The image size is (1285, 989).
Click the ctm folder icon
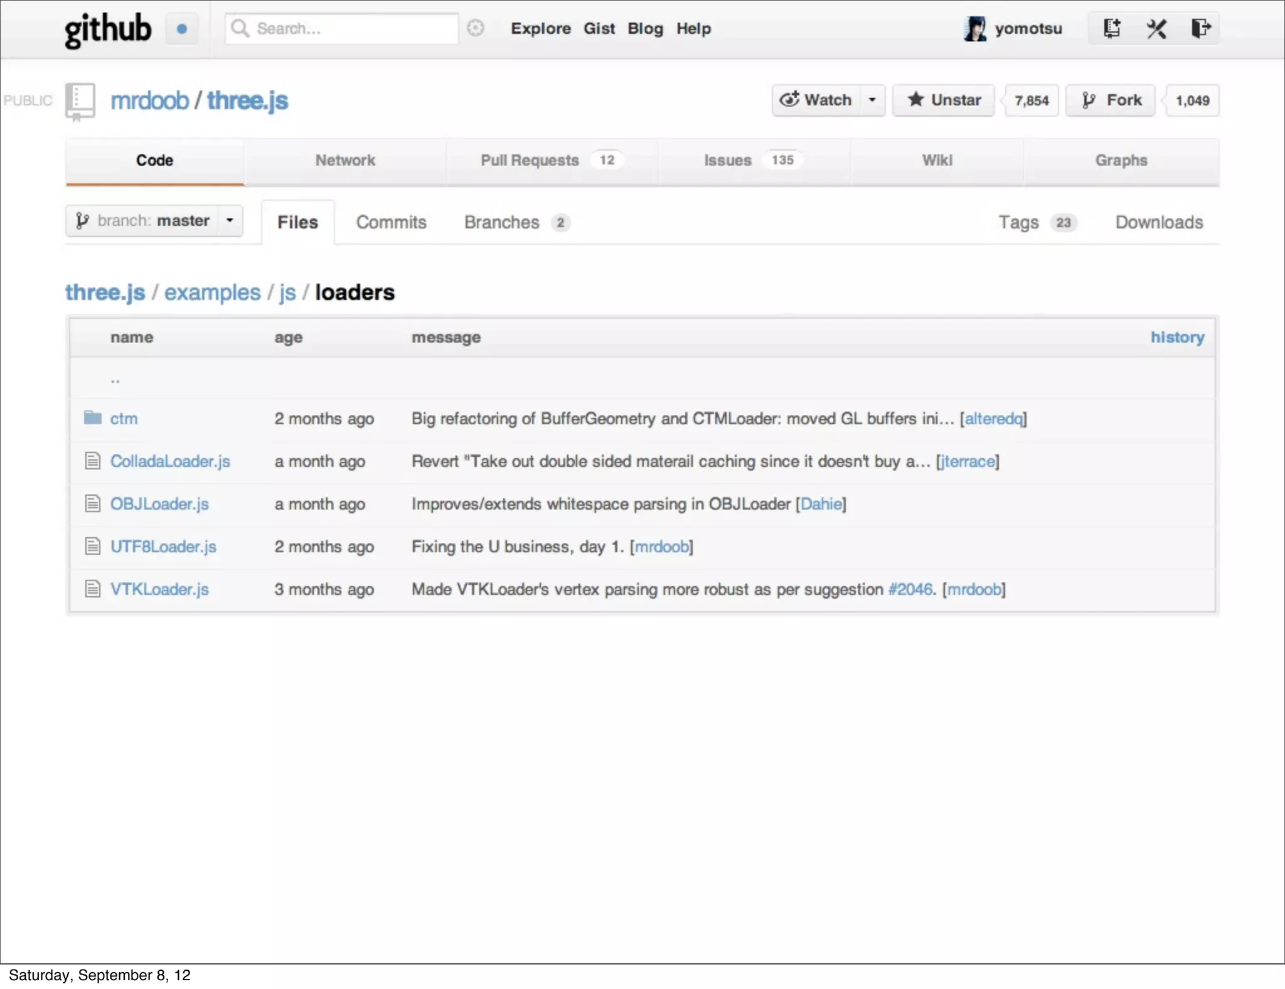coord(93,418)
